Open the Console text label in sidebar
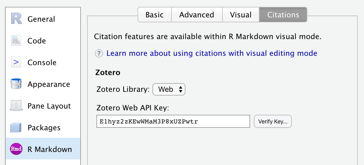 (42, 63)
